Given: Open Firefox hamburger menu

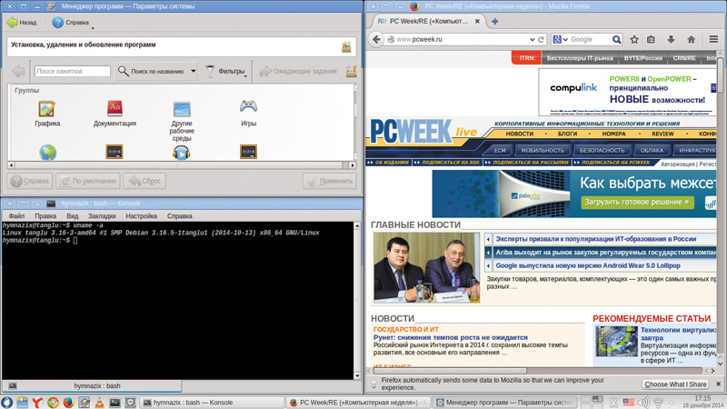Looking at the screenshot, I should tap(713, 39).
